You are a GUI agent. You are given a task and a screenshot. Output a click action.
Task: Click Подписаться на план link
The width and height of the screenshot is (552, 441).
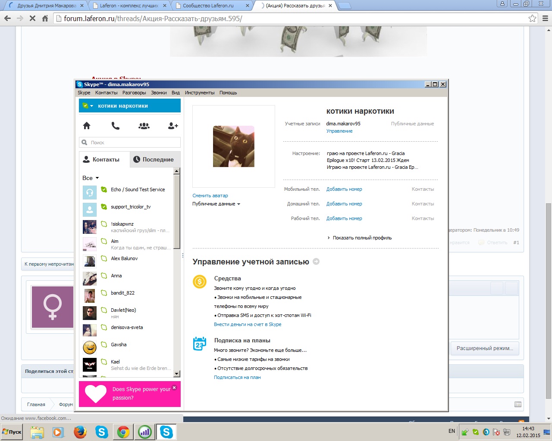point(237,377)
